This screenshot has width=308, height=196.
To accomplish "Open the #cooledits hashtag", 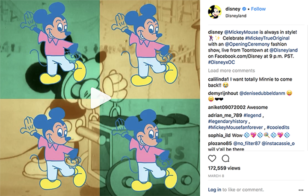I will tap(278, 127).
